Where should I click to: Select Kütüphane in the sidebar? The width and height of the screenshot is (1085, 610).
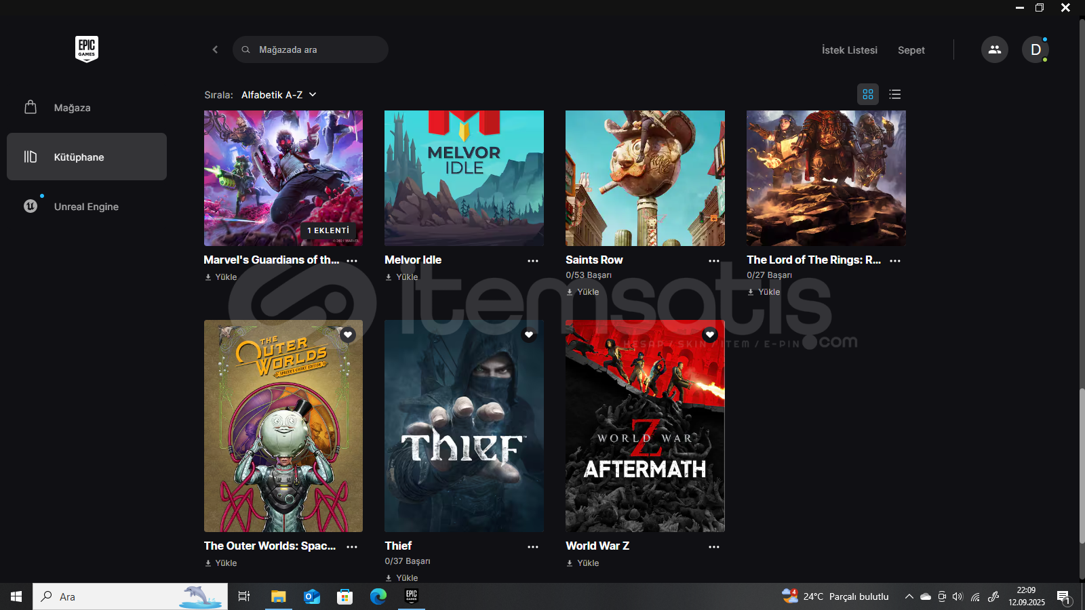tap(87, 157)
